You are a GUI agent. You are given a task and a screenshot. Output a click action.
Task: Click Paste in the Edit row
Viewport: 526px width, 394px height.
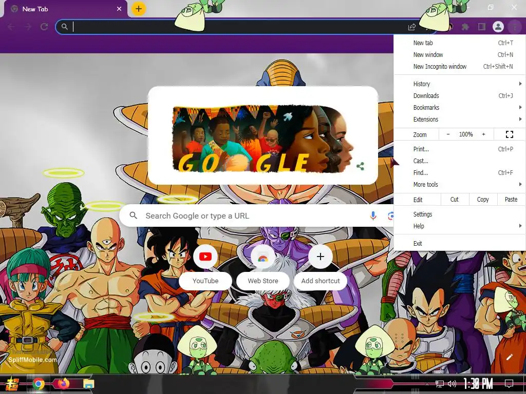pos(511,200)
